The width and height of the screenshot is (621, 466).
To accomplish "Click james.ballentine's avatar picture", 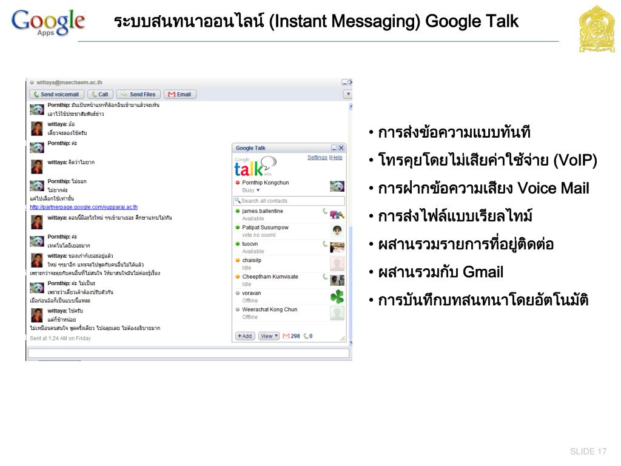I will point(337,215).
